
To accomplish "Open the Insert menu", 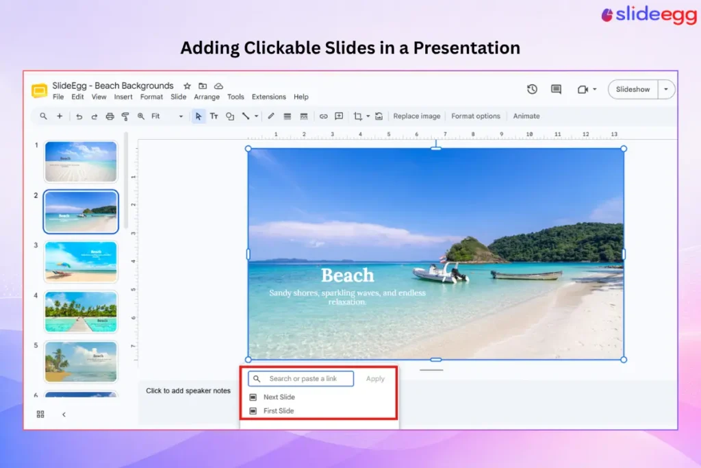I will coord(123,97).
